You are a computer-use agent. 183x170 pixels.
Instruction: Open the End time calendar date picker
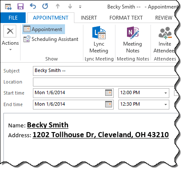click(109, 104)
